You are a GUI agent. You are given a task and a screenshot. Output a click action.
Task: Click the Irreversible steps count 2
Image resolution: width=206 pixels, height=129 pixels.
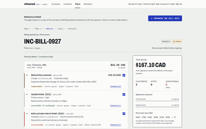coord(166,85)
